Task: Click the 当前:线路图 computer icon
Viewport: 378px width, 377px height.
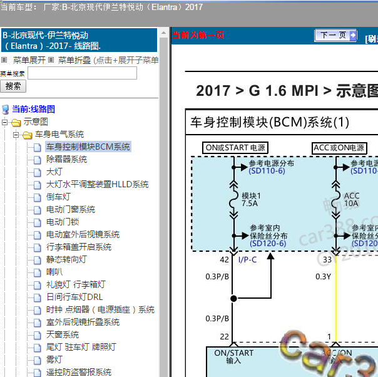Action: [x=6, y=109]
